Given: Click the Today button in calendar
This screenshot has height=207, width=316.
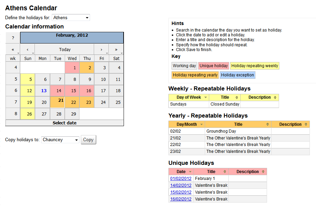Looking at the screenshot, I should pyautogui.click(x=65, y=49).
